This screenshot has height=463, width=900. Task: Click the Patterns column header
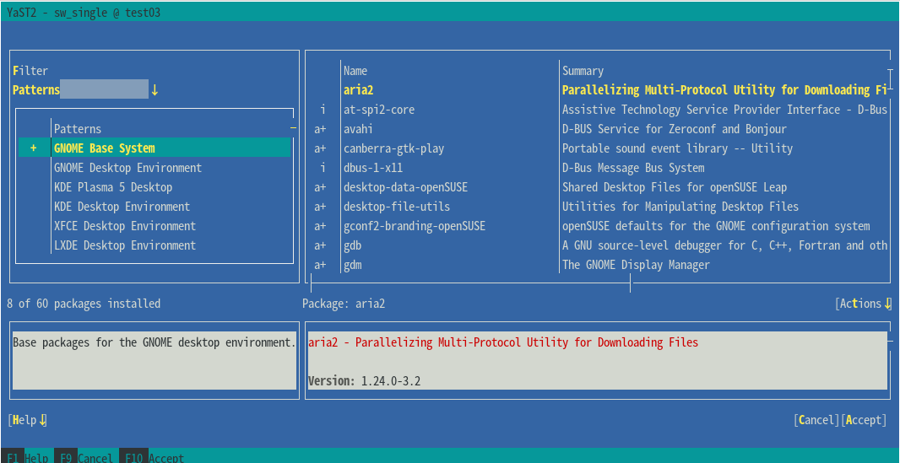(78, 129)
